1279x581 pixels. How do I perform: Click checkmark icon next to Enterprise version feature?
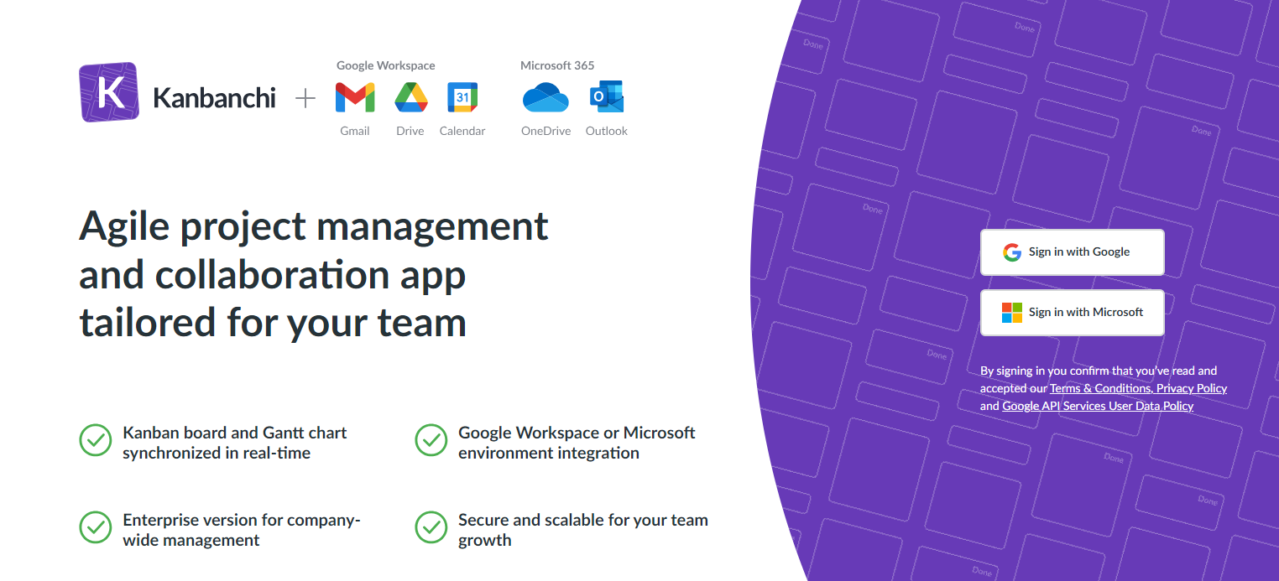click(96, 527)
